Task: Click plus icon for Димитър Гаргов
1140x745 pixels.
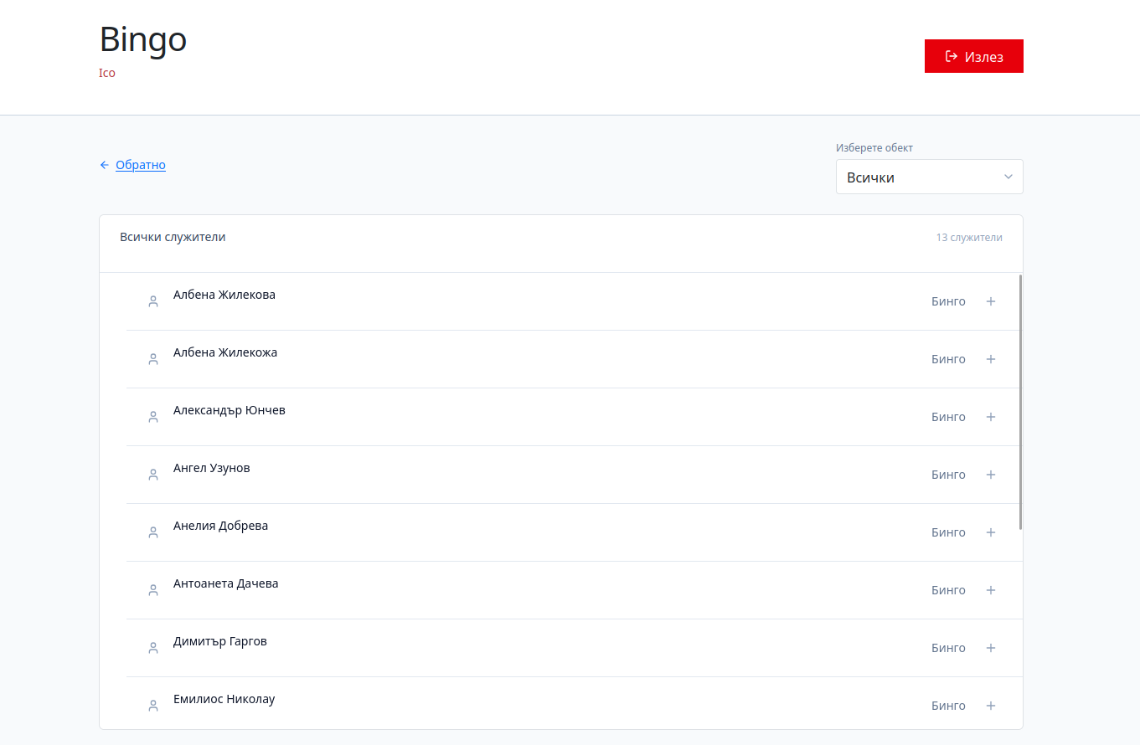Action: tap(991, 648)
